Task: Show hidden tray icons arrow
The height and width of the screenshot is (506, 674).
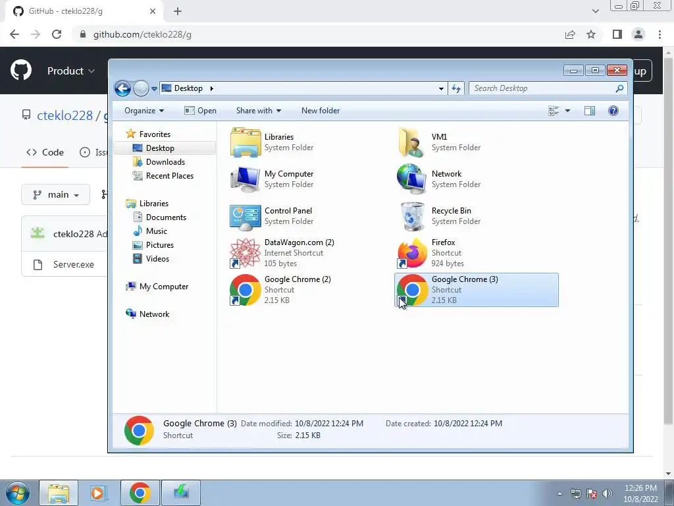Action: 559,493
